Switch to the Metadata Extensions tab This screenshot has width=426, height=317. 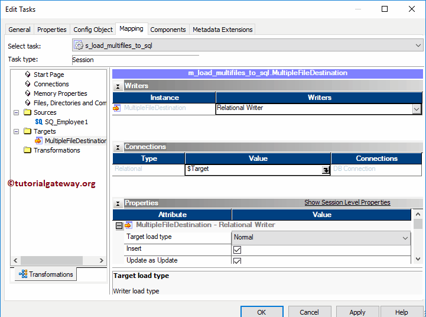(x=222, y=30)
